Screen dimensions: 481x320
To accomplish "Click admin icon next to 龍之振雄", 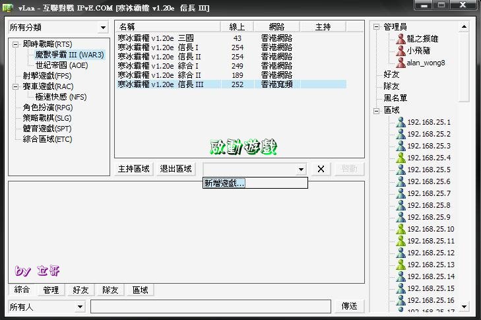I will click(x=400, y=39).
